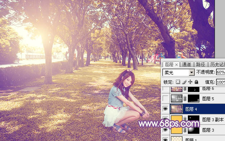Select the layer mask of 图层 3 副本
This screenshot has height=141, width=225.
[194, 119]
